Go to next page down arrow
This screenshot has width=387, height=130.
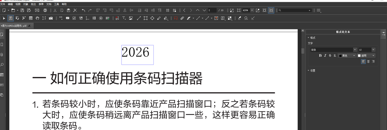[204, 10]
